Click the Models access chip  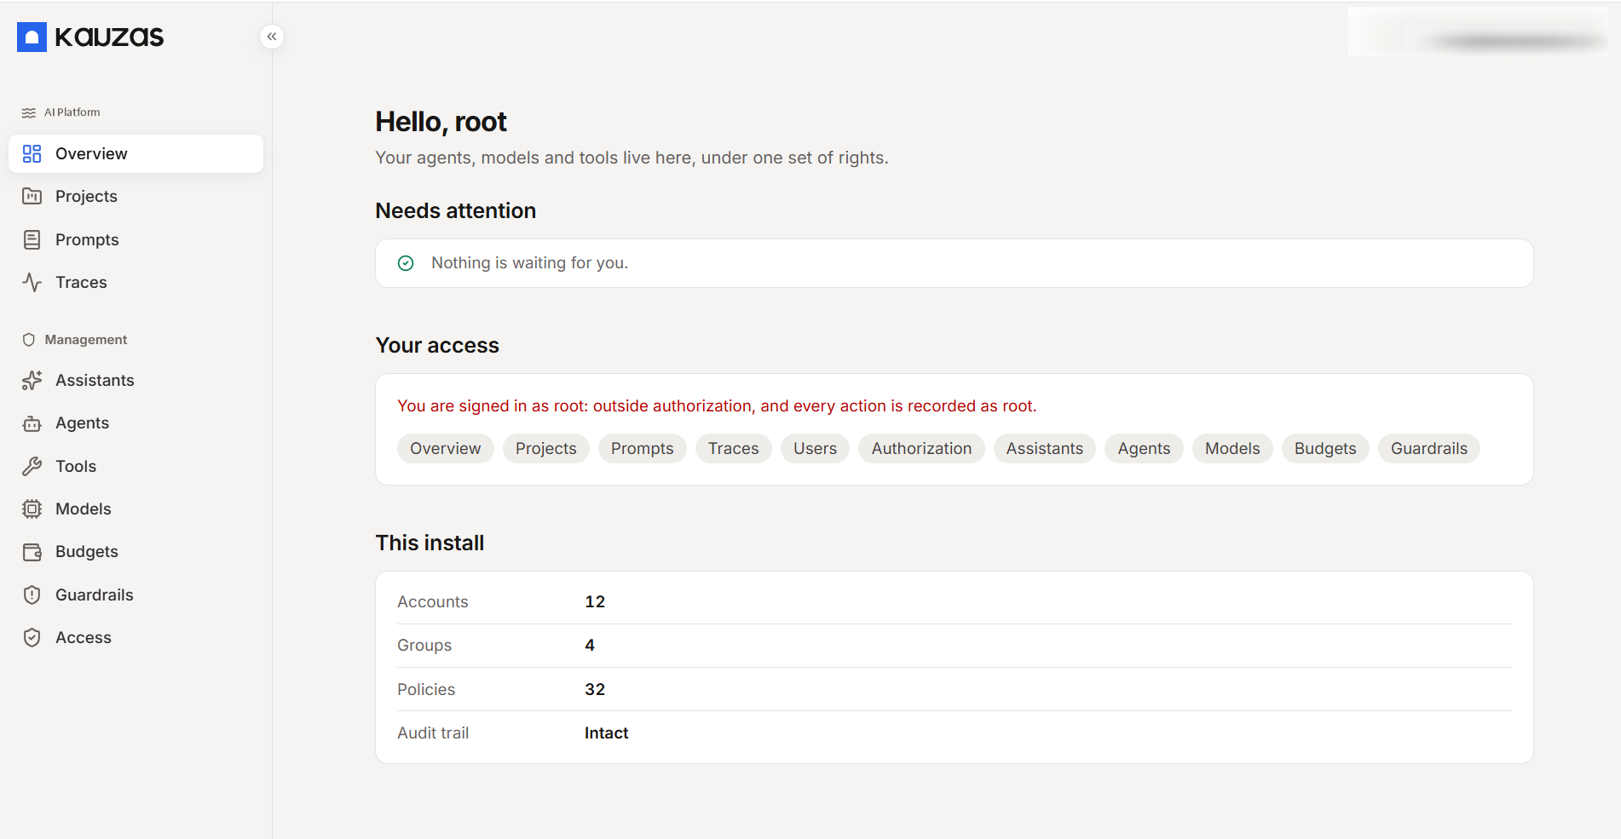click(1232, 448)
